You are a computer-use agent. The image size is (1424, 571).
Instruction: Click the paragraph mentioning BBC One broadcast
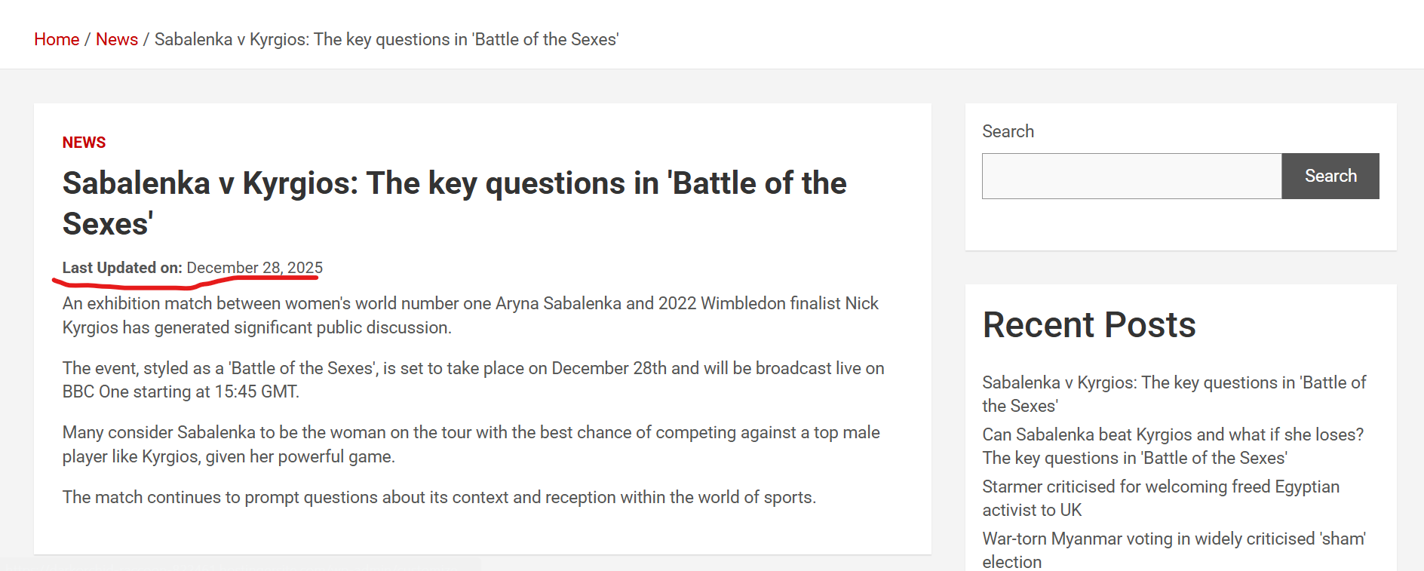pyautogui.click(x=473, y=379)
